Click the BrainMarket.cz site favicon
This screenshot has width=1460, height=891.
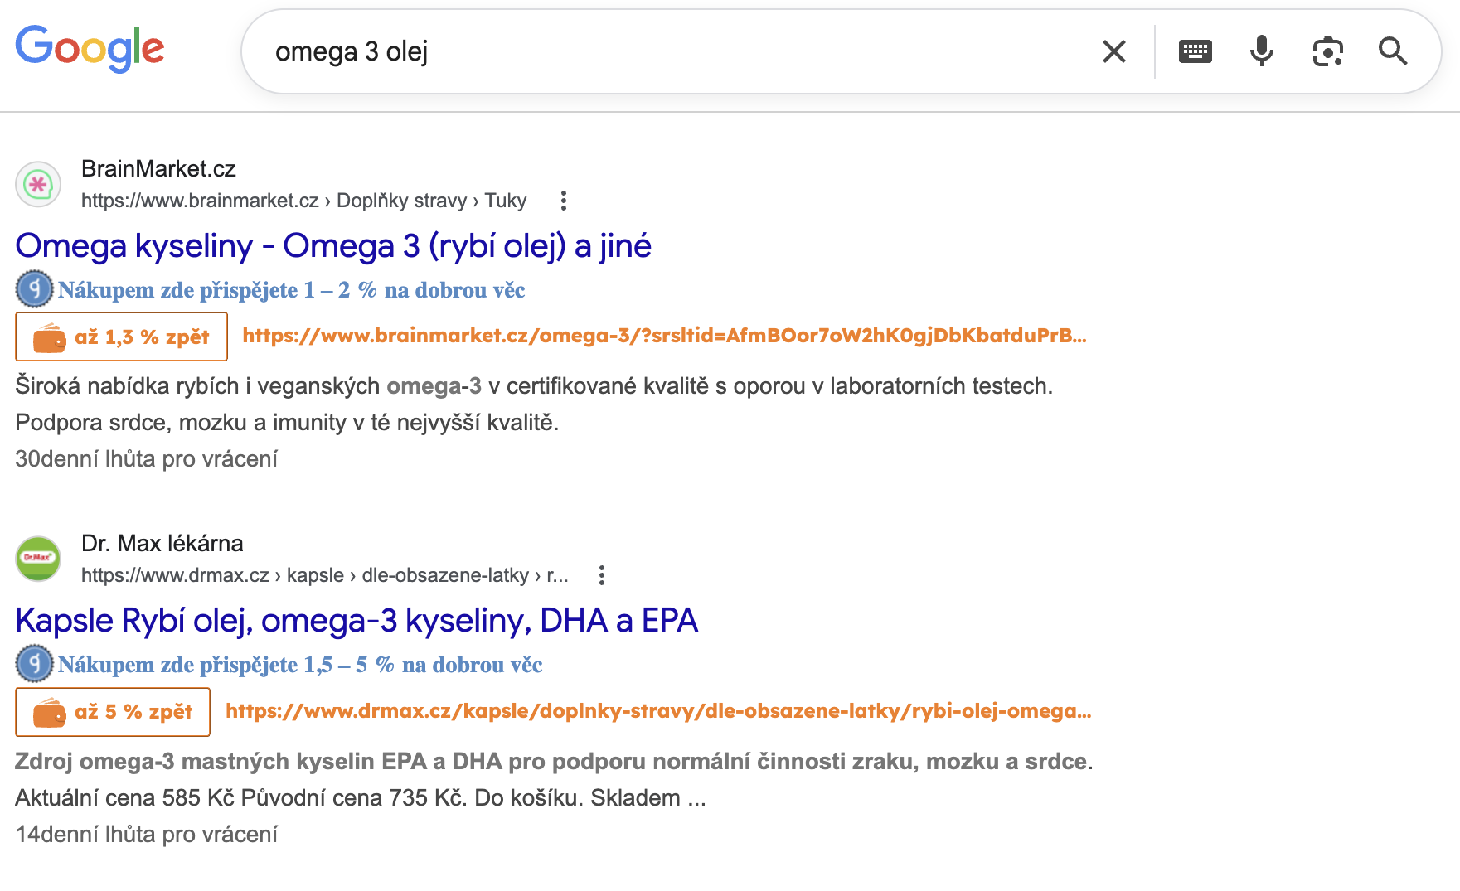(38, 184)
